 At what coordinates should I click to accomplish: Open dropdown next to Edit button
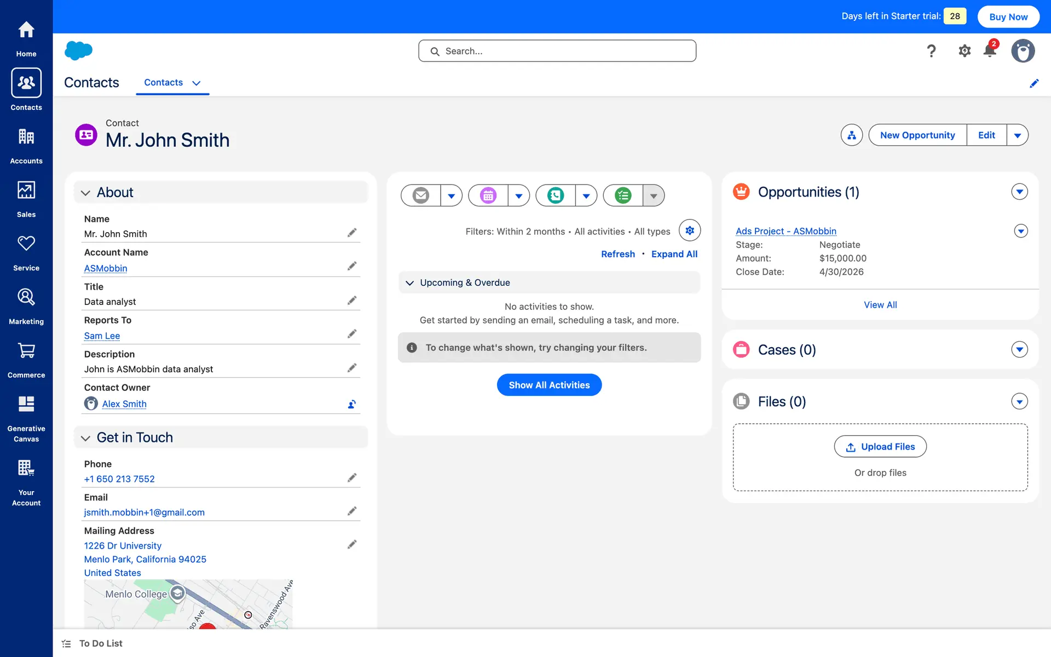(1018, 135)
